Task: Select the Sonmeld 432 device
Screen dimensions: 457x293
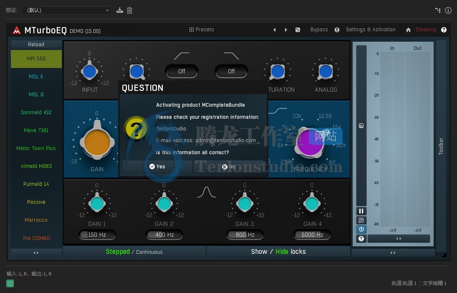Action: (36, 113)
